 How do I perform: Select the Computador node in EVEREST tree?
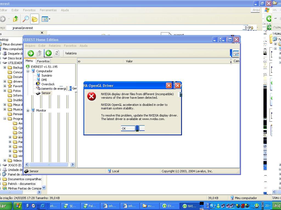point(44,71)
